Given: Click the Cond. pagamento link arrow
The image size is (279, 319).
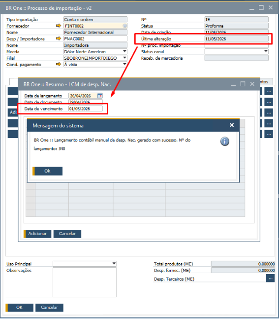Looking at the screenshot, I should tap(59, 64).
